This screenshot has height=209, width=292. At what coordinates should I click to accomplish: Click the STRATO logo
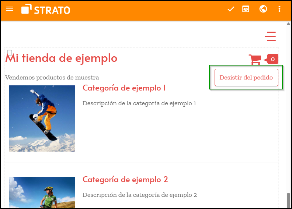point(46,9)
